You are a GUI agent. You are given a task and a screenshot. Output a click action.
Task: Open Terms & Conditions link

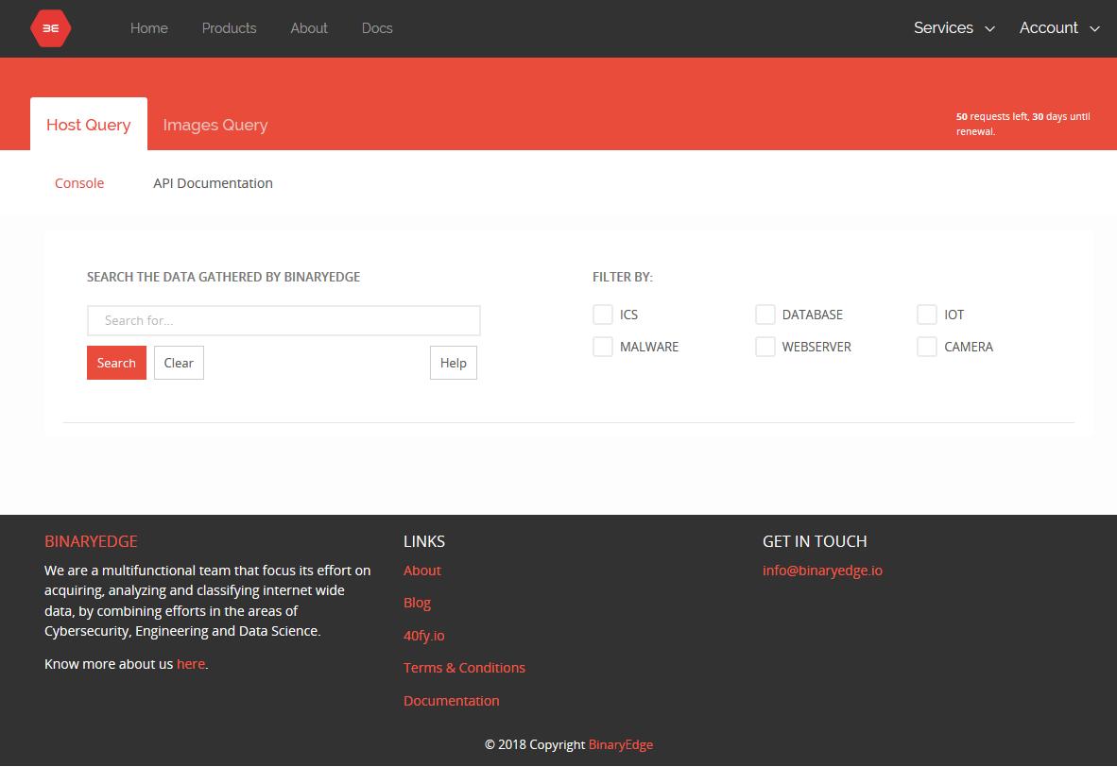[464, 667]
